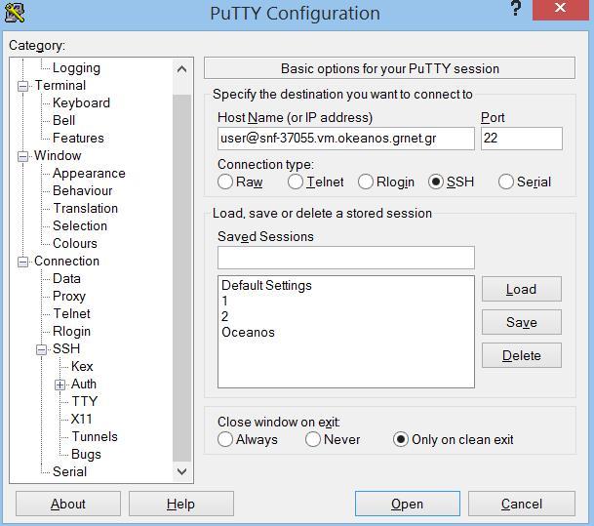
Task: Select the Bell settings category
Action: point(63,120)
